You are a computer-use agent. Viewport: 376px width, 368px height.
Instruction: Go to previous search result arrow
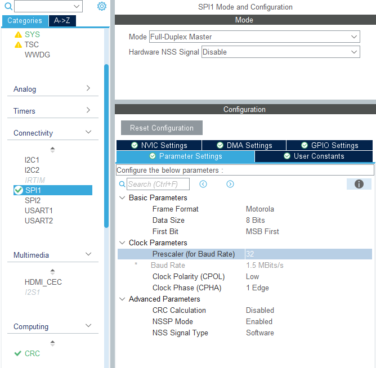coord(203,184)
